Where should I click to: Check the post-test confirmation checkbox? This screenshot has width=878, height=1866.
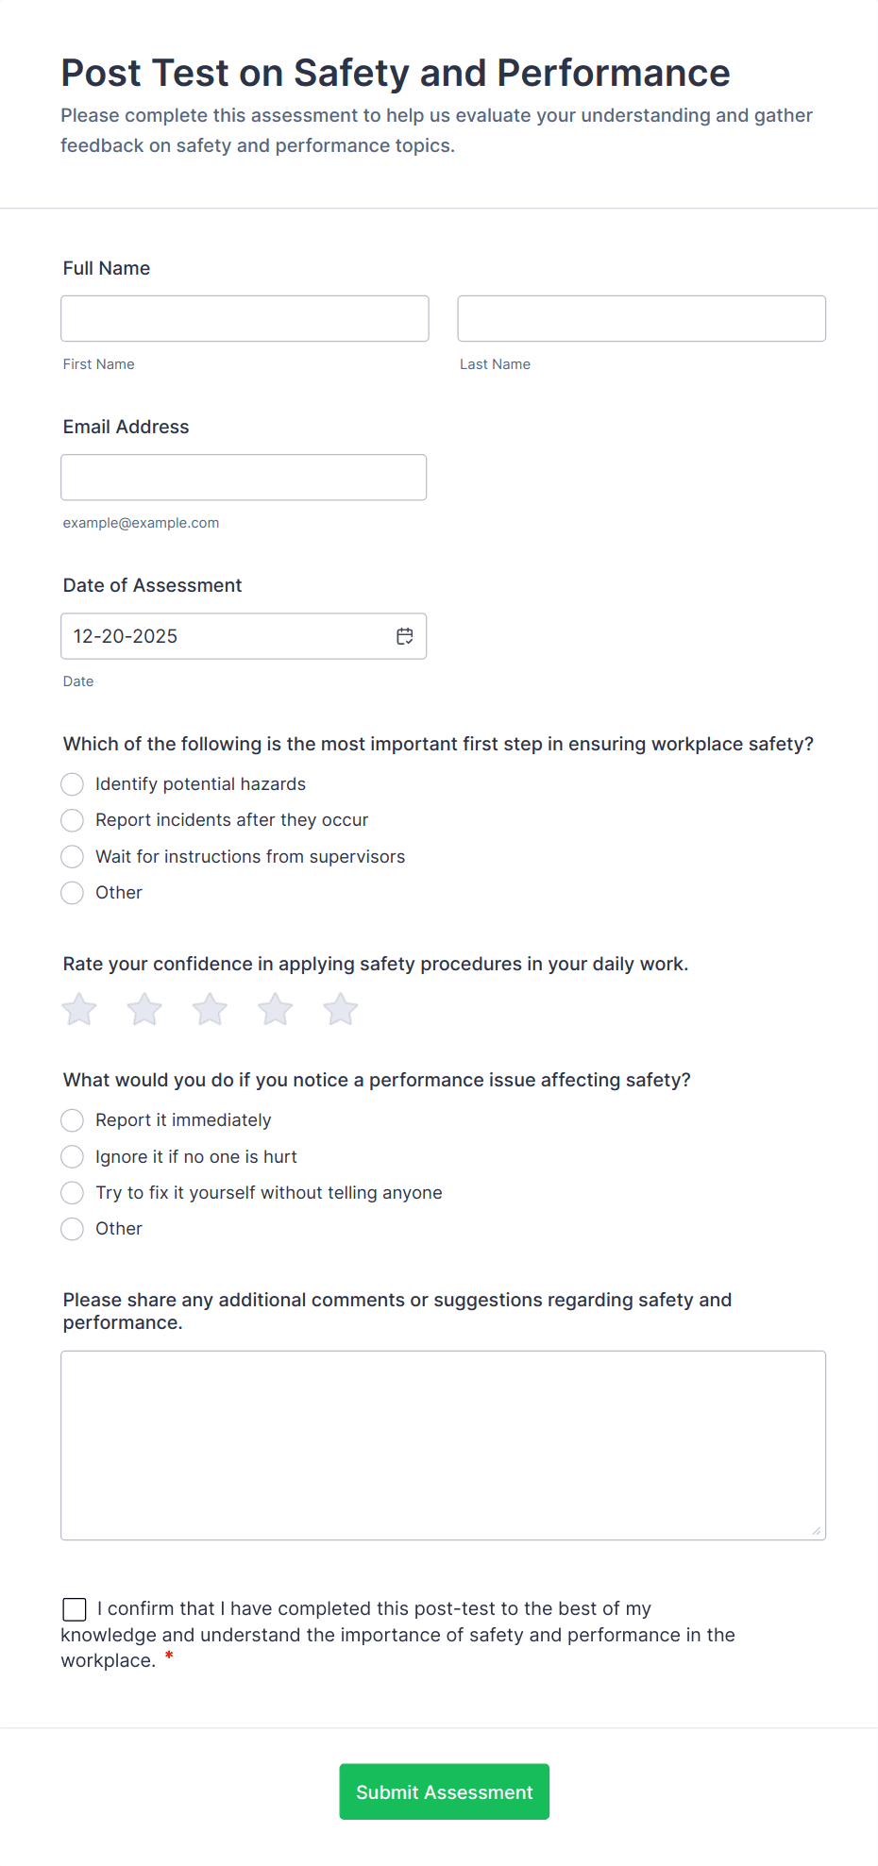pos(74,1608)
